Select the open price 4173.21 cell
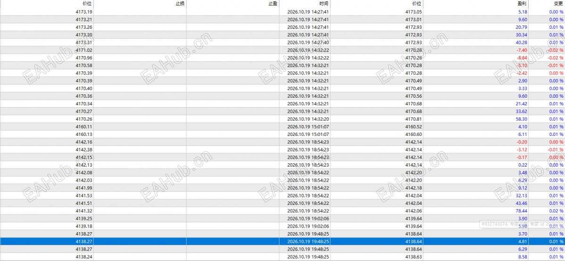565x261 pixels. click(x=83, y=19)
